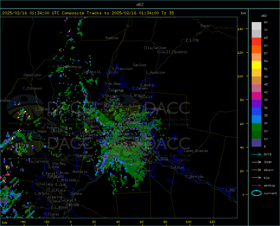Click the C_Chilenos label
This screenshot has width=280, height=226.
(32, 88)
